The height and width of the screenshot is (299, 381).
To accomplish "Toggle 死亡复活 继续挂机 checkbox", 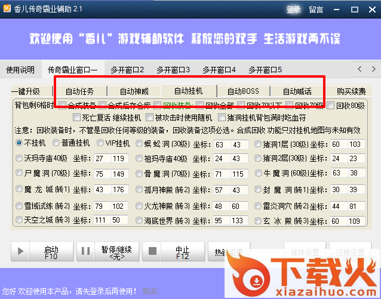I will point(77,118).
